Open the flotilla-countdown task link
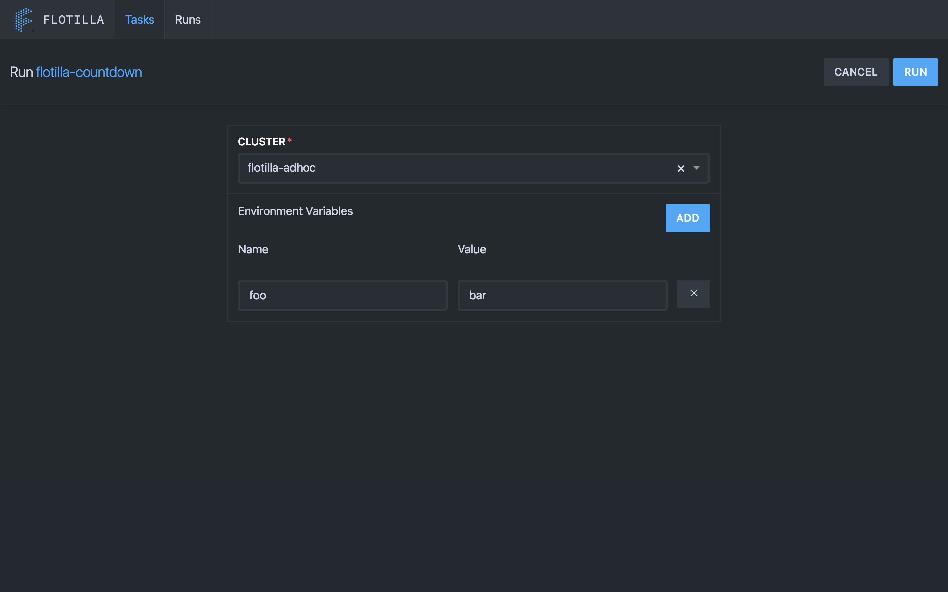The width and height of the screenshot is (948, 592). tap(89, 72)
